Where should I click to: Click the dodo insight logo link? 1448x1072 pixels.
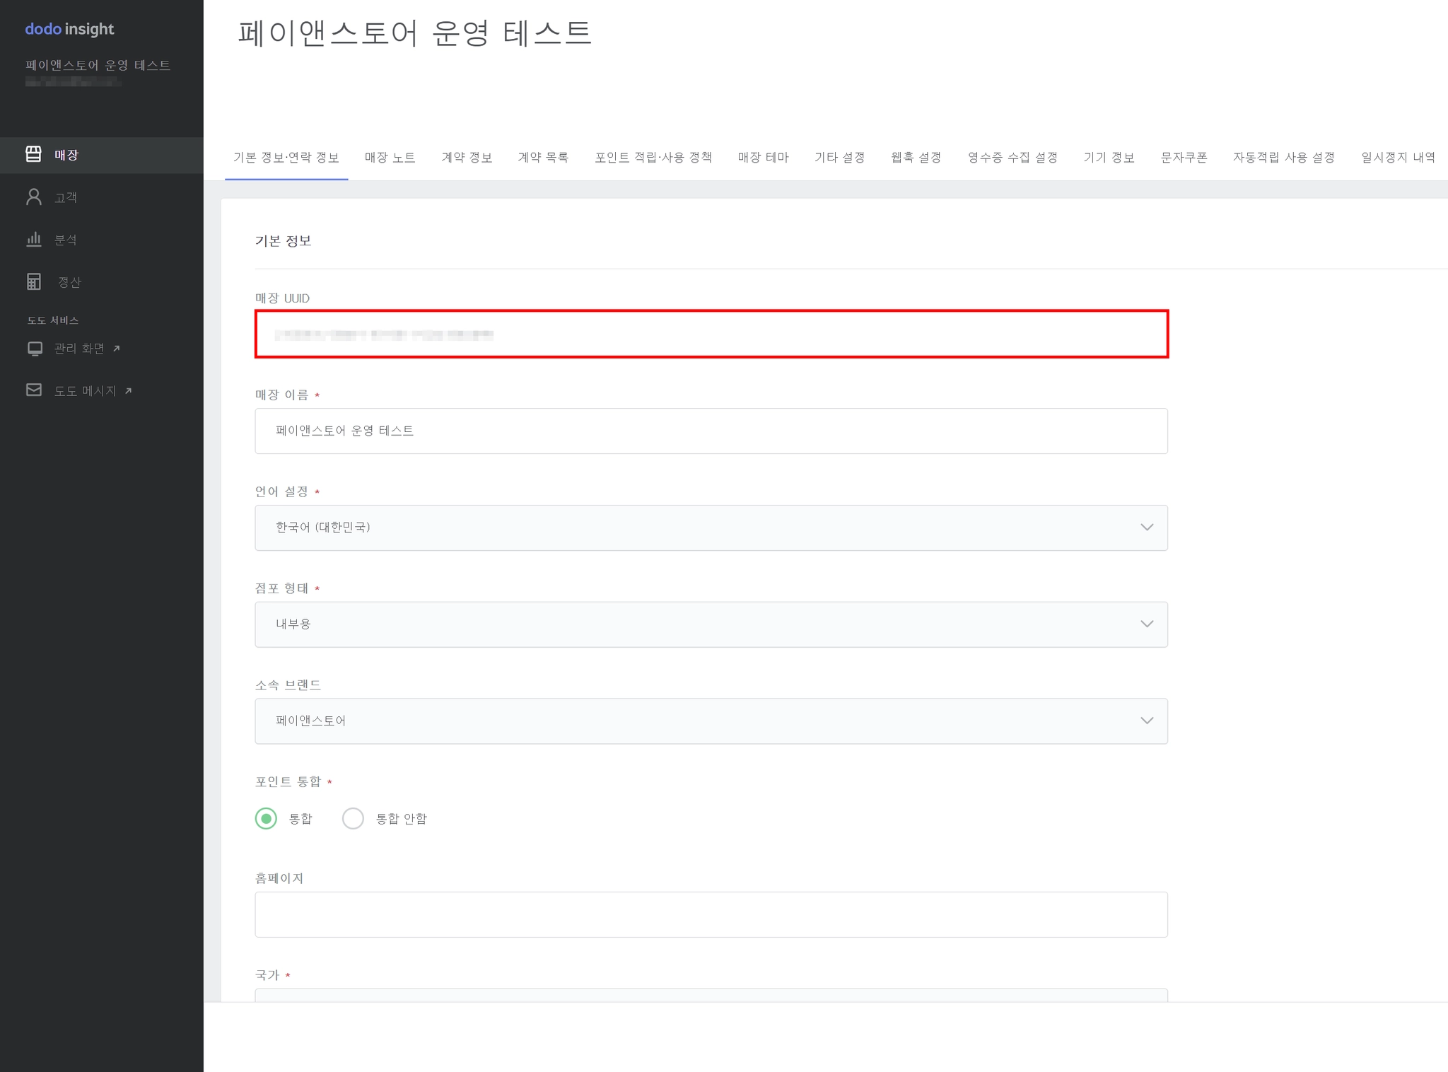(x=69, y=29)
